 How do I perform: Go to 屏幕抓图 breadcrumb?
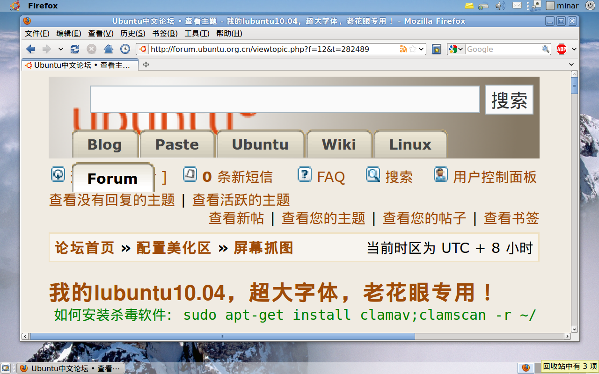(x=263, y=248)
